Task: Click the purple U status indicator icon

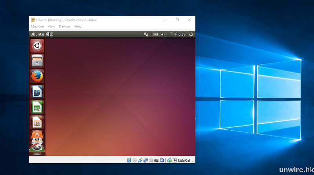Action: click(162, 160)
